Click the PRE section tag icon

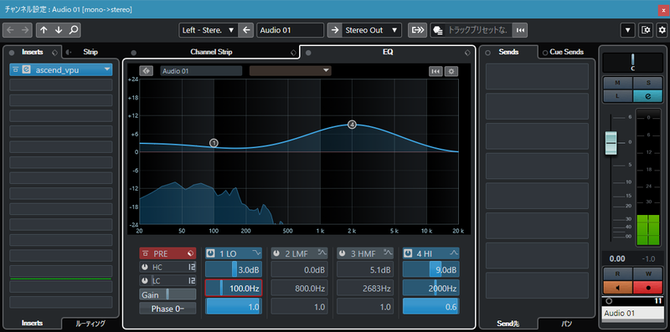click(x=190, y=253)
